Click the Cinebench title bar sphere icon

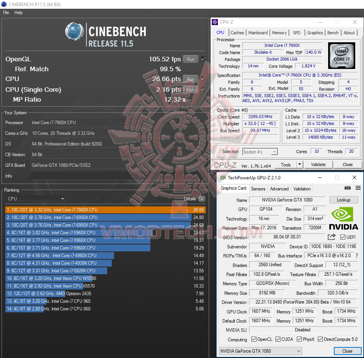pos(4,4)
